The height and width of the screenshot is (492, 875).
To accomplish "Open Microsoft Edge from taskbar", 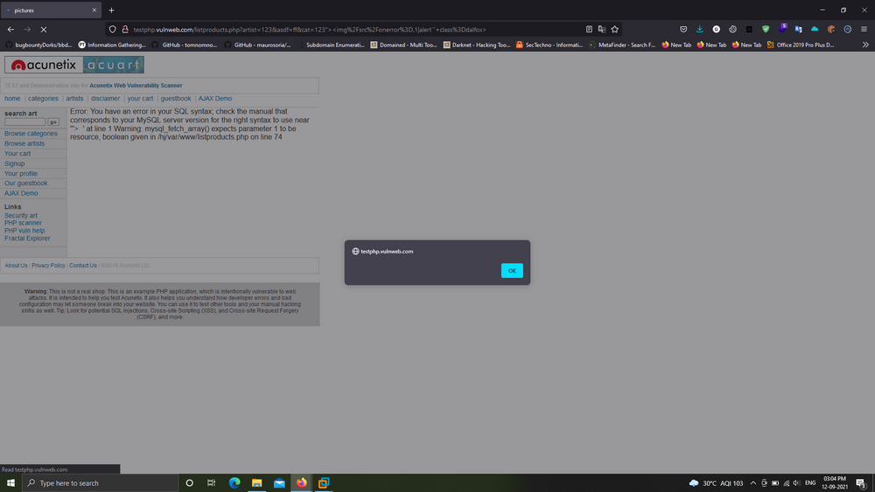I will [x=234, y=483].
